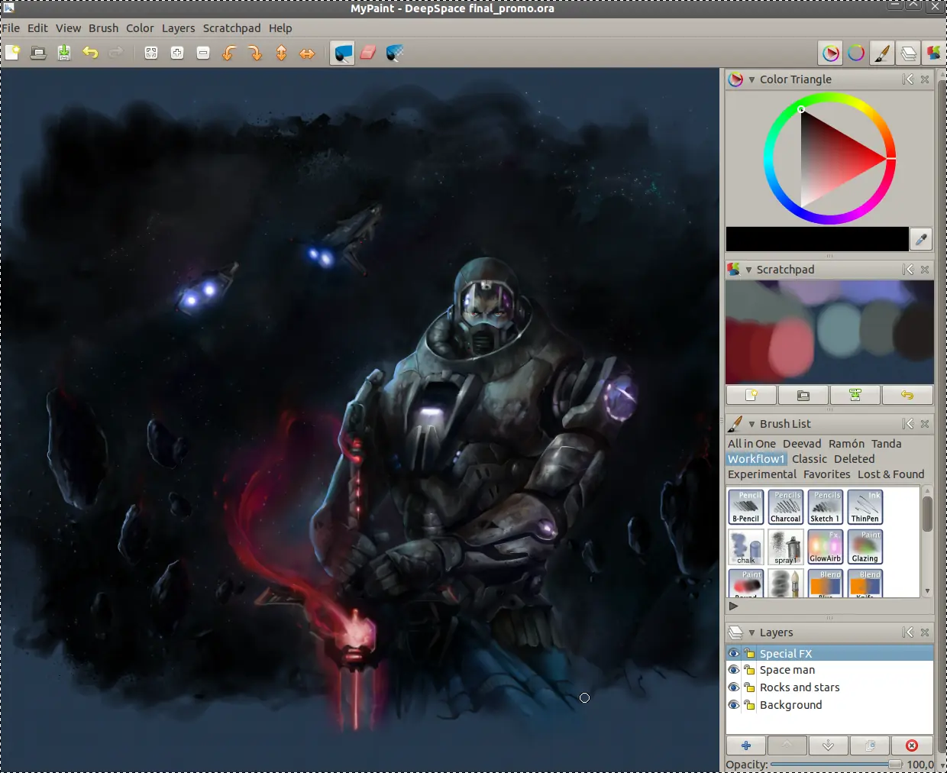Screen dimensions: 947x773
Task: Revert the scratchpad with the yellow arrow
Action: [x=907, y=395]
